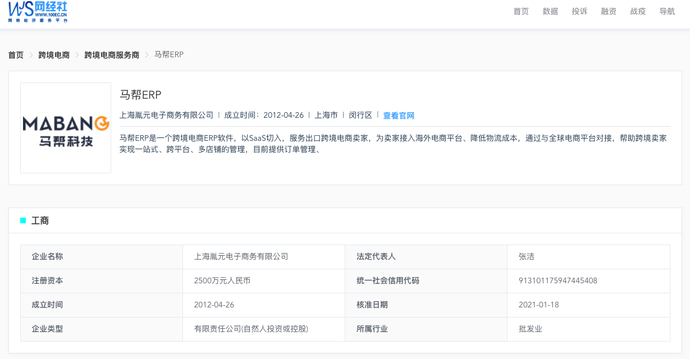Click the 张洁 value cell
The image size is (690, 359).
588,257
